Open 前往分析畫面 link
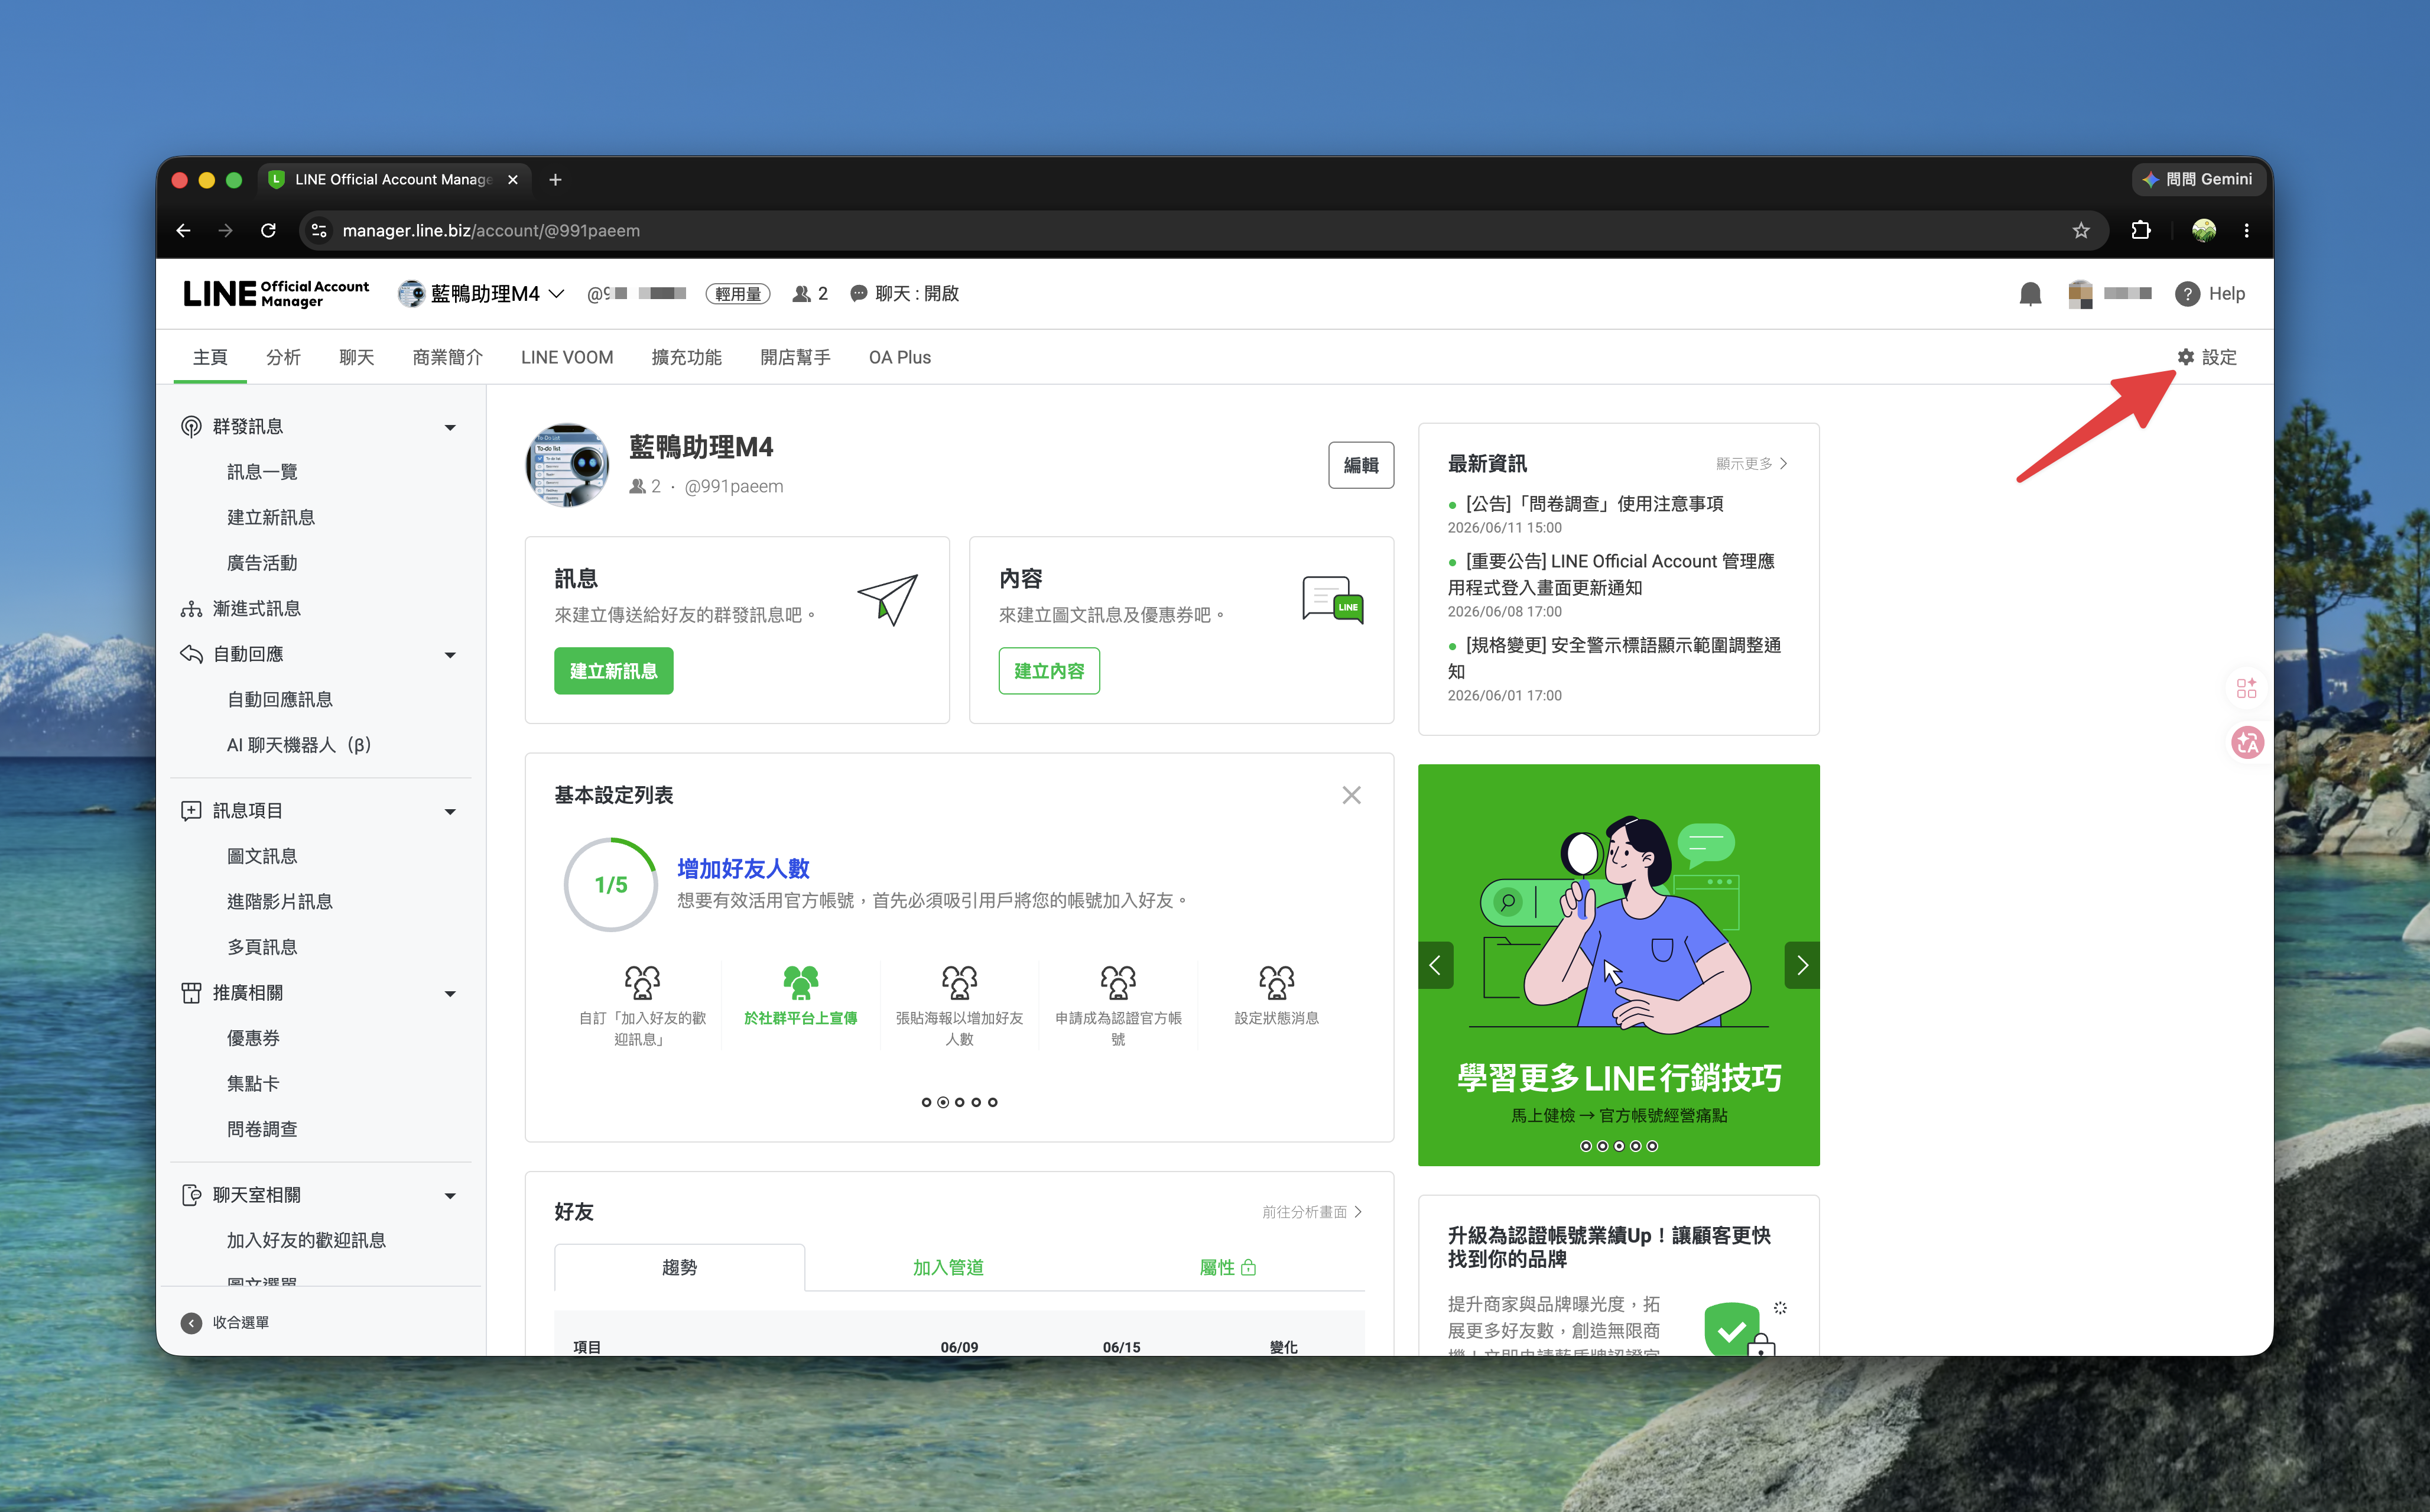The width and height of the screenshot is (2430, 1512). pos(1313,1212)
